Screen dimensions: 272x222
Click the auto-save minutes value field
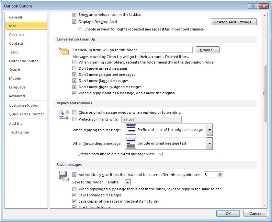[211, 175]
